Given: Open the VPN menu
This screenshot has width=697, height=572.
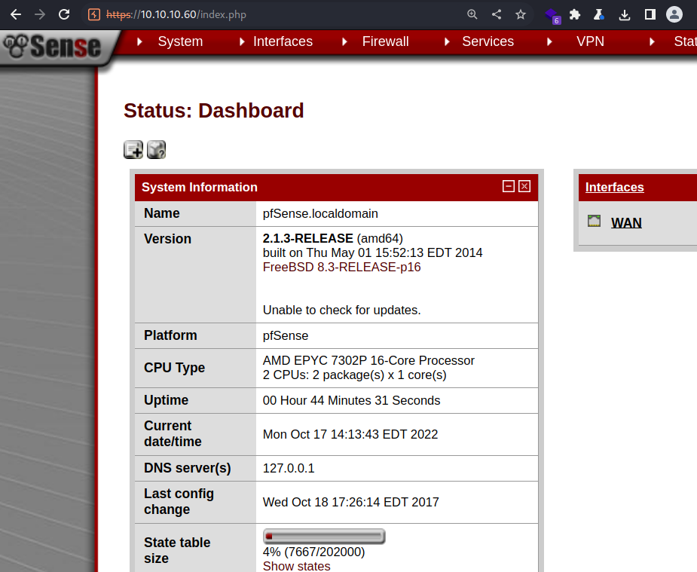Looking at the screenshot, I should tap(590, 41).
